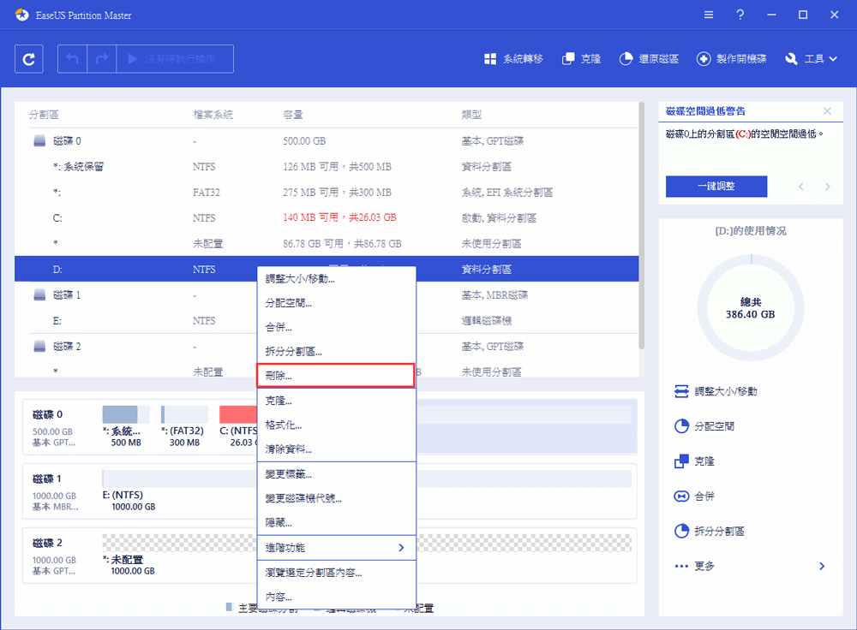Screen dimensions: 857x630
Task: Select 調整大小/移動 in context menu
Action: pyautogui.click(x=336, y=279)
